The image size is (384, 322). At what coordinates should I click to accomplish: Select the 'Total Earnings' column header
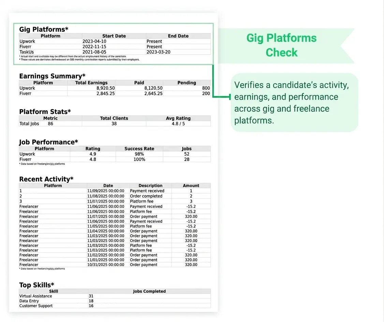pyautogui.click(x=91, y=83)
